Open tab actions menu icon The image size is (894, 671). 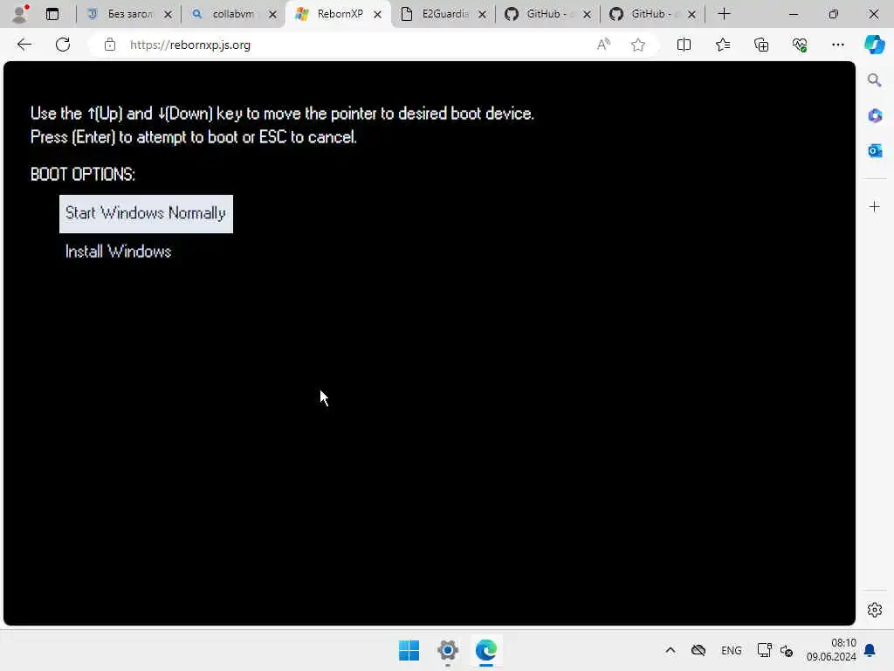tap(52, 14)
